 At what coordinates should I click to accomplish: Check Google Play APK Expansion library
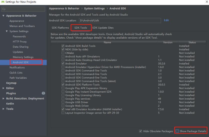(x=63, y=88)
